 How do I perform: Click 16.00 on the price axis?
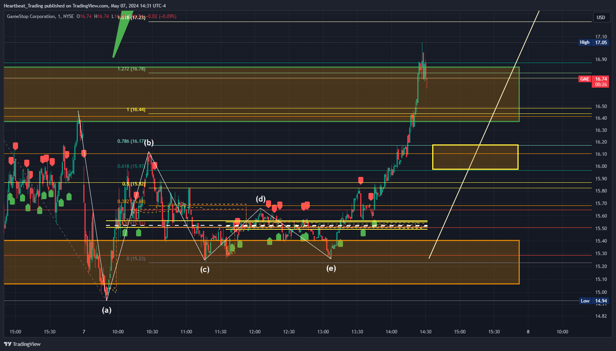click(601, 166)
